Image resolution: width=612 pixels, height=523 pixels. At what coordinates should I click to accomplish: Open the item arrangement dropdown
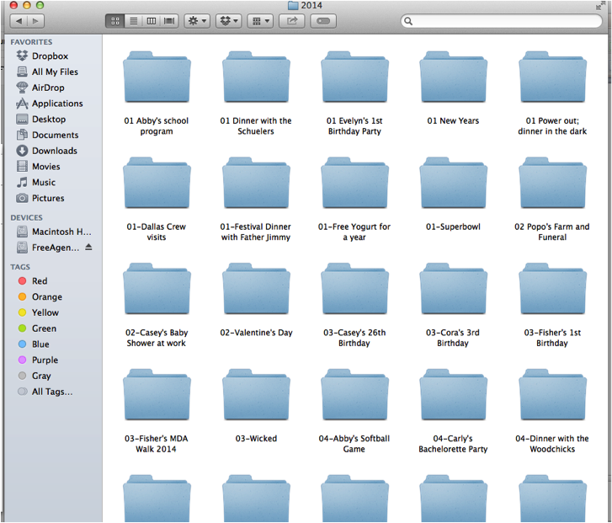click(260, 21)
